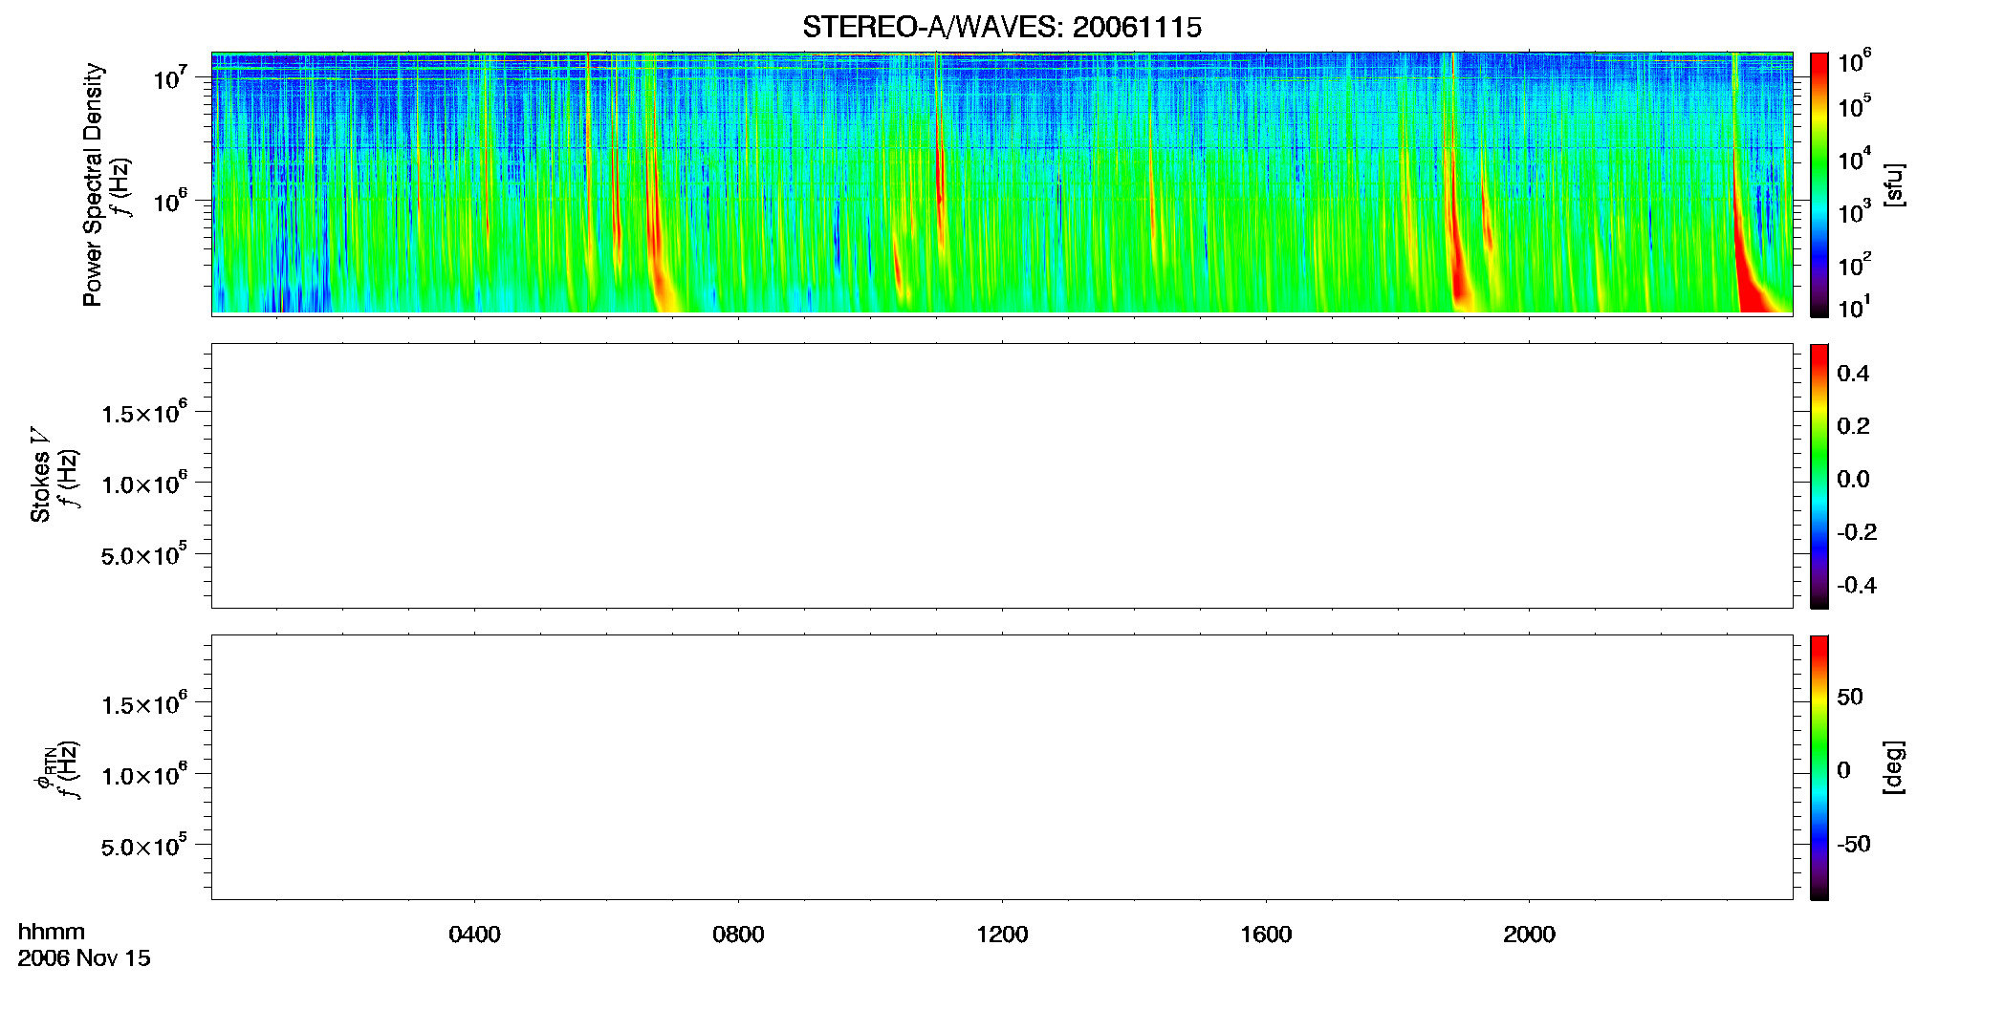Click the 0800 time axis label
The width and height of the screenshot is (2004, 1032).
pos(738,935)
